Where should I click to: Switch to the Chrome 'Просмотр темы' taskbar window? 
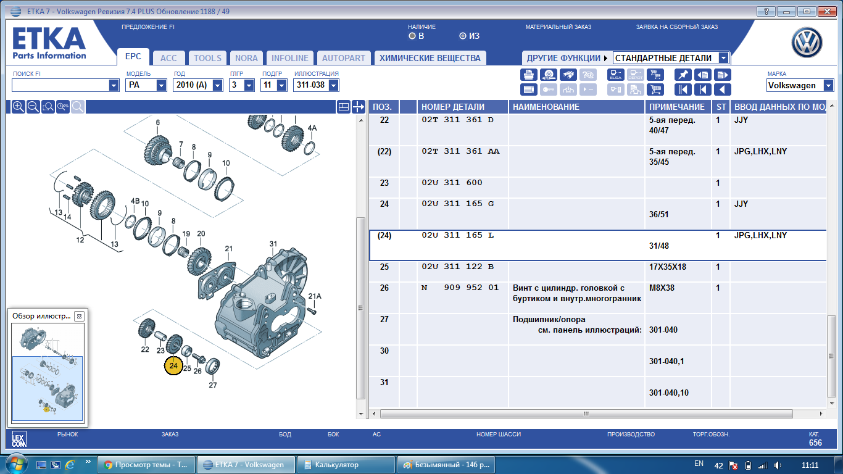point(147,465)
